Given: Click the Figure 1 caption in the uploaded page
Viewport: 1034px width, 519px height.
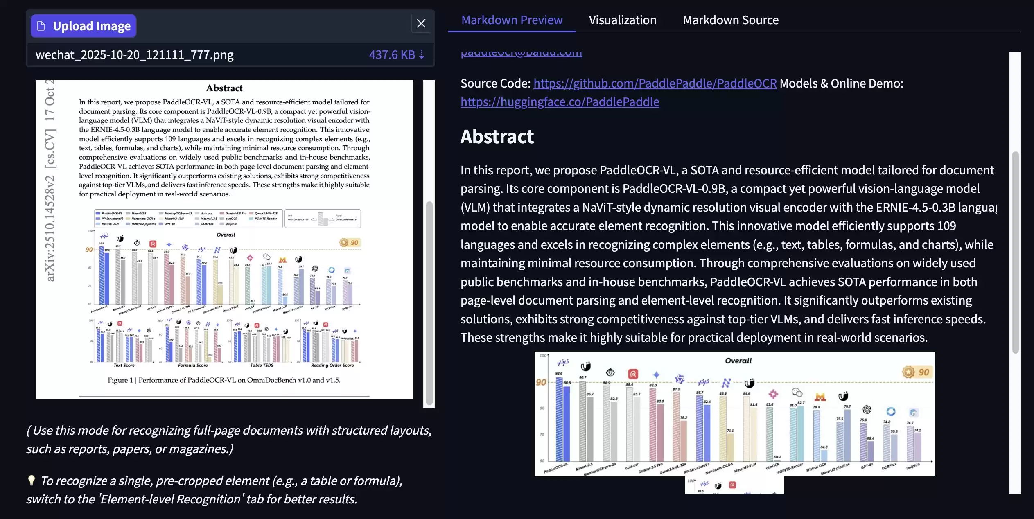Looking at the screenshot, I should (x=224, y=380).
